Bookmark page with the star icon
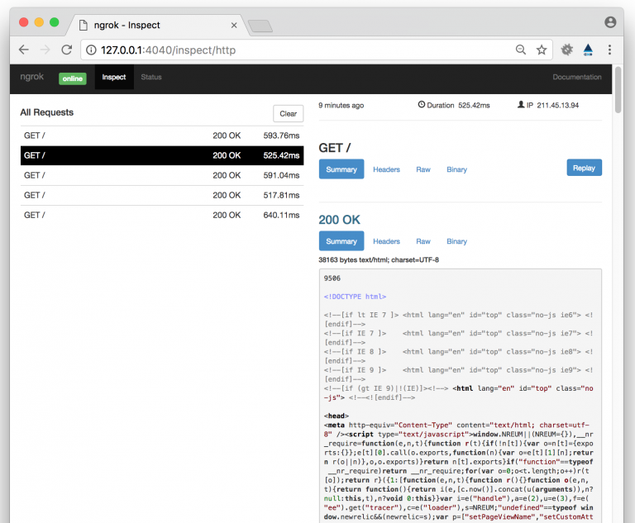Screen dimensions: 635x523 (x=542, y=50)
